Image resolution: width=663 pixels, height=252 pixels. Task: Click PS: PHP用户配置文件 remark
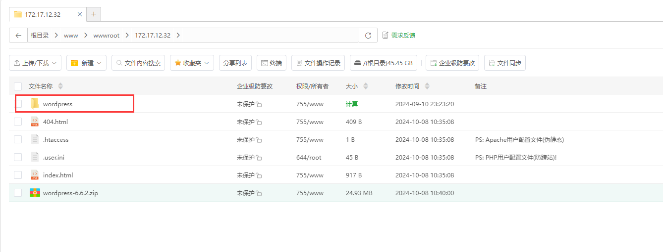point(516,157)
